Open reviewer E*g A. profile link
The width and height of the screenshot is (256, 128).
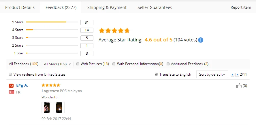22,85
